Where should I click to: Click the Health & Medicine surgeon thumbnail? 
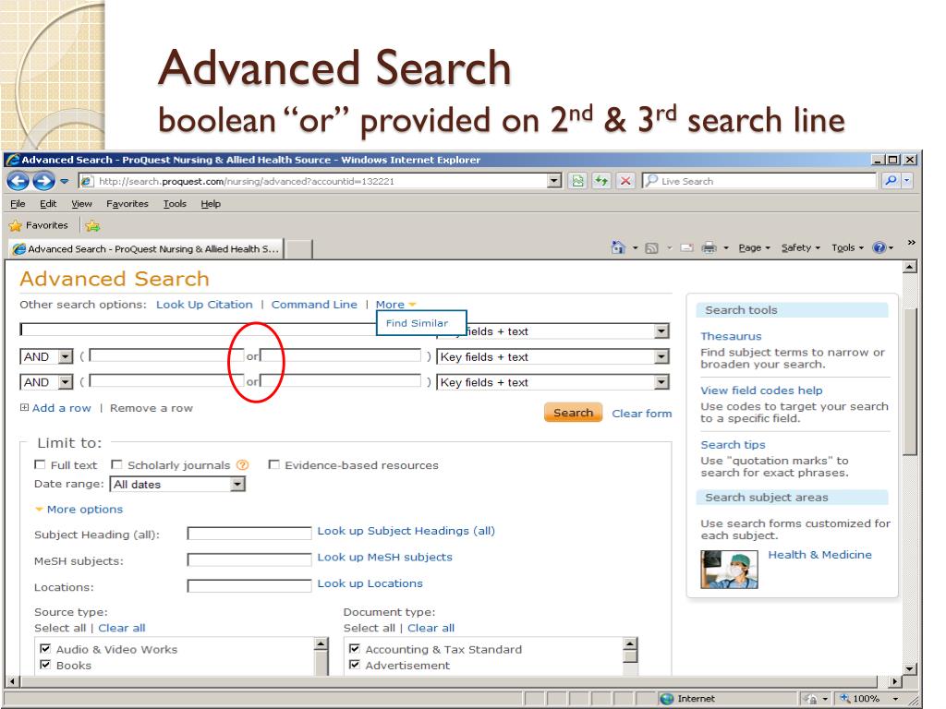pos(730,569)
